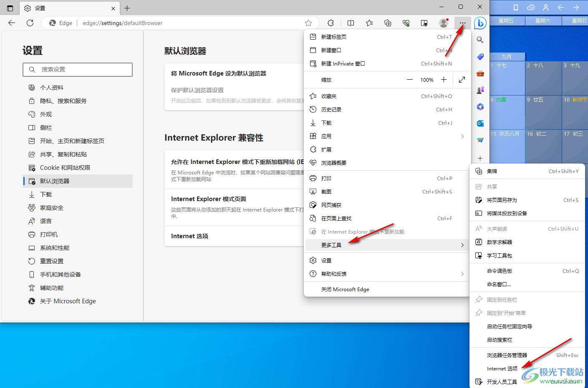Add a sidebar app with plus icon
Image resolution: width=588 pixels, height=388 pixels.
[480, 158]
